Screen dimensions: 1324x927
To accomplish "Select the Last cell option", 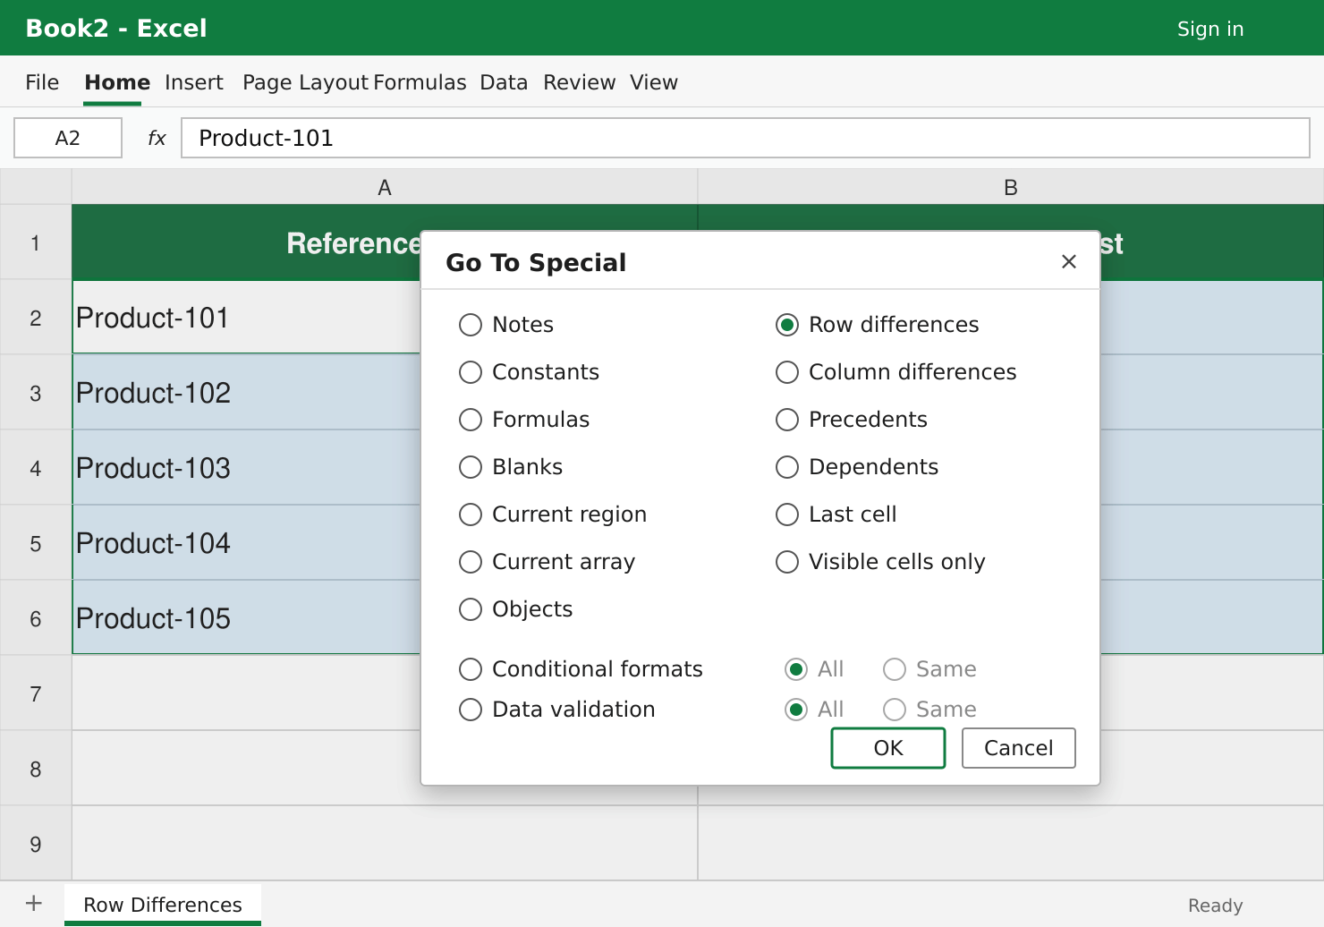I will pyautogui.click(x=836, y=515).
